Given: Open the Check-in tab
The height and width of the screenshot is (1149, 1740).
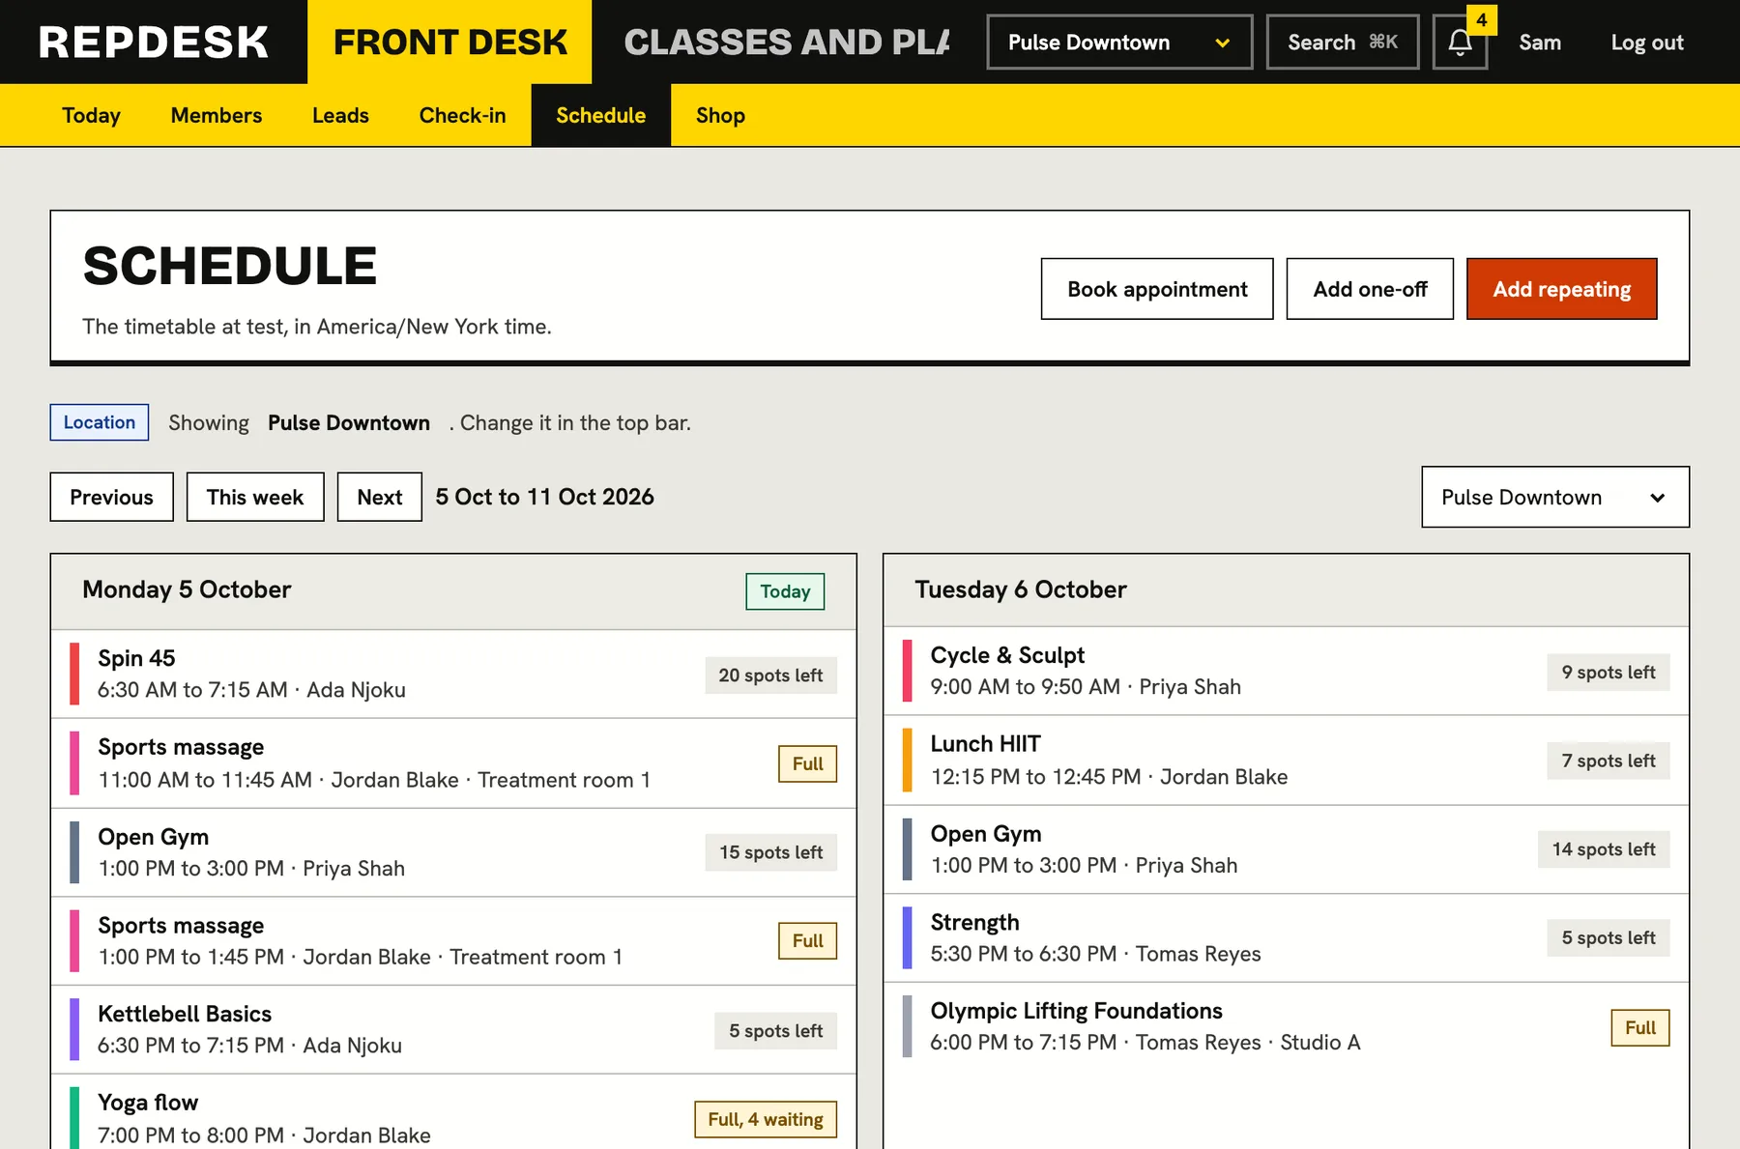Looking at the screenshot, I should pyautogui.click(x=462, y=115).
